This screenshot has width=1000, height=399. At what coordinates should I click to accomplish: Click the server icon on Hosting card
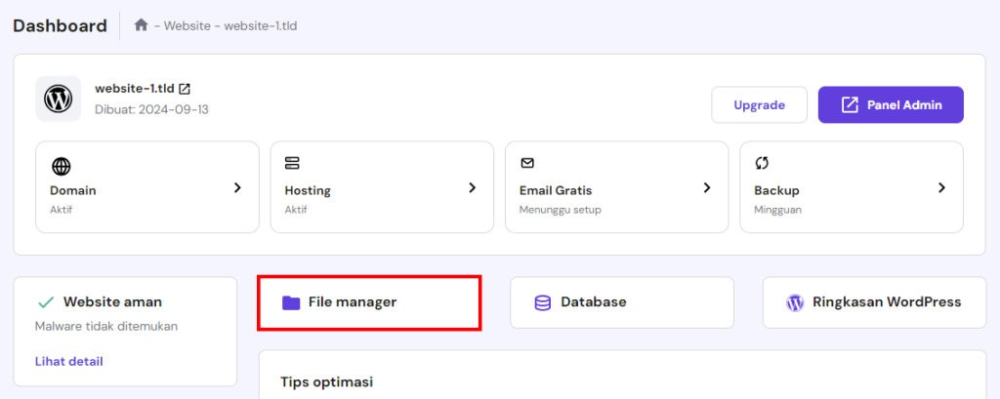293,163
